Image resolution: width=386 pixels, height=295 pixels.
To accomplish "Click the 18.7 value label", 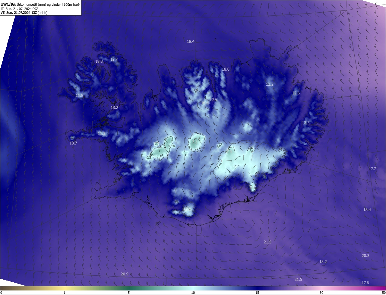I will coord(73,143).
